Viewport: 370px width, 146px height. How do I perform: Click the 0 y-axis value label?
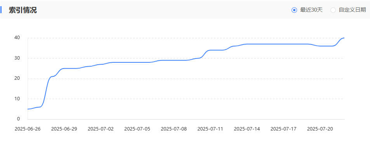point(18,119)
